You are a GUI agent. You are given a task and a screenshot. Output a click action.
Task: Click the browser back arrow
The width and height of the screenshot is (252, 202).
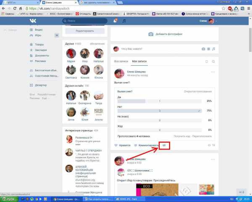pyautogui.click(x=3, y=8)
